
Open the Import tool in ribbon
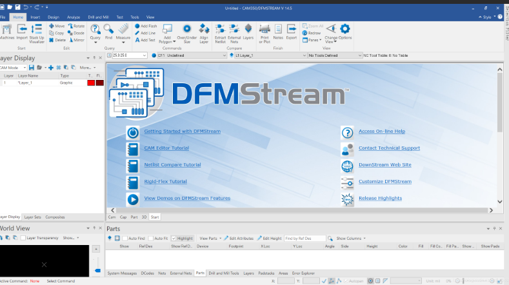coord(22,32)
